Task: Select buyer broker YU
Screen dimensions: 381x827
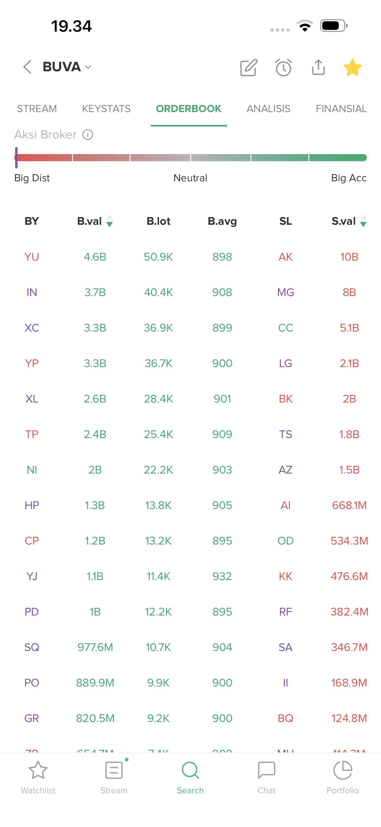Action: 32,257
